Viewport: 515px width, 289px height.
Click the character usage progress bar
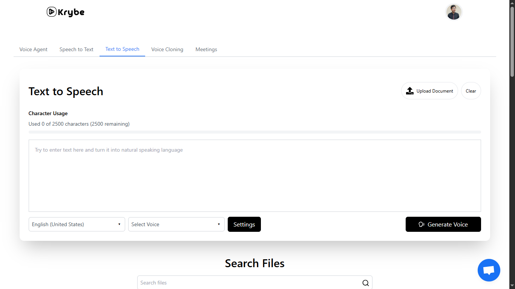[x=254, y=132]
